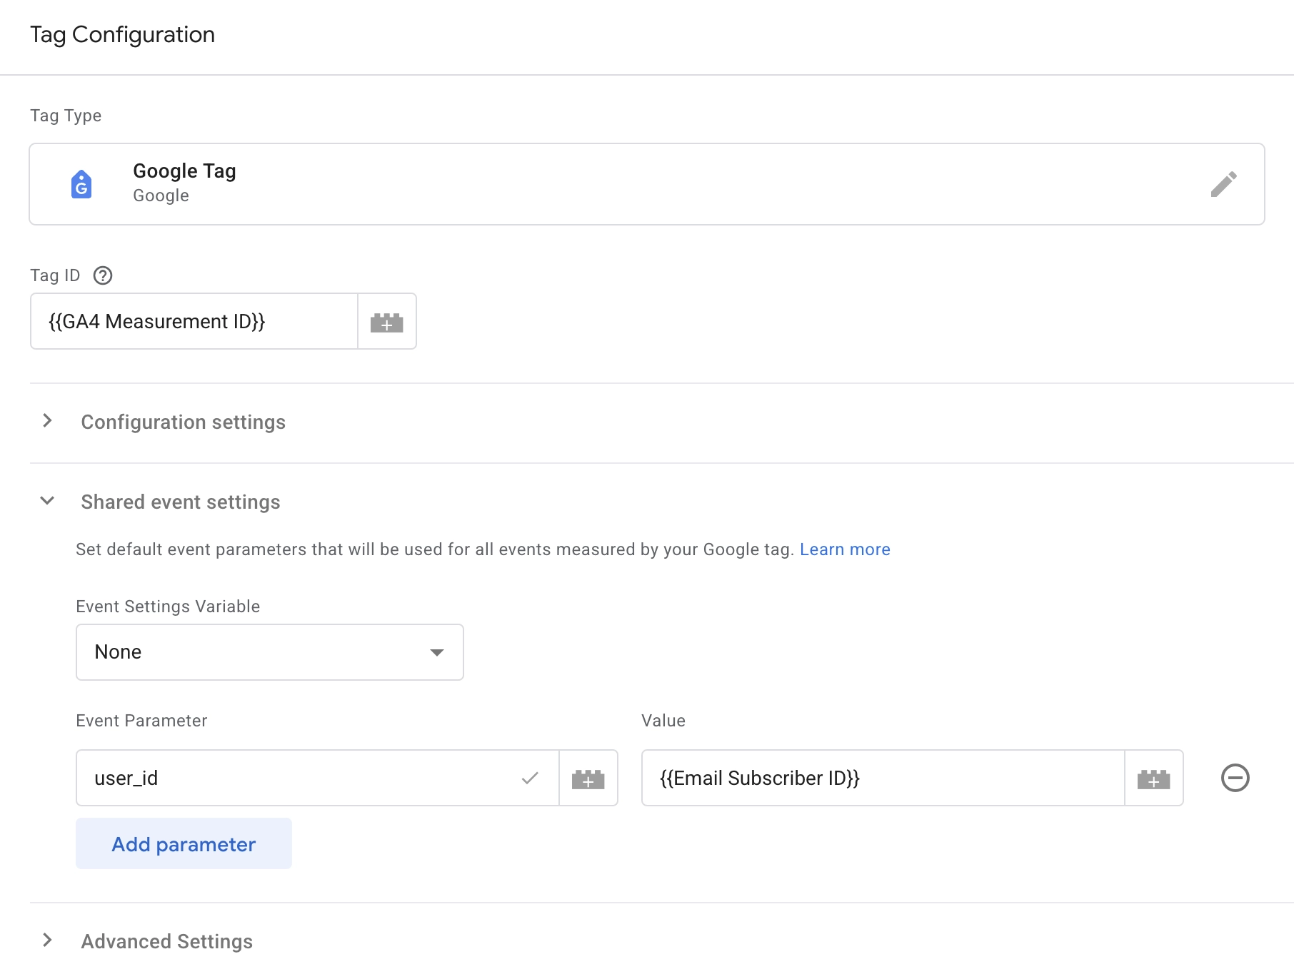Expand Advanced Settings section
This screenshot has height=979, width=1294.
(47, 940)
